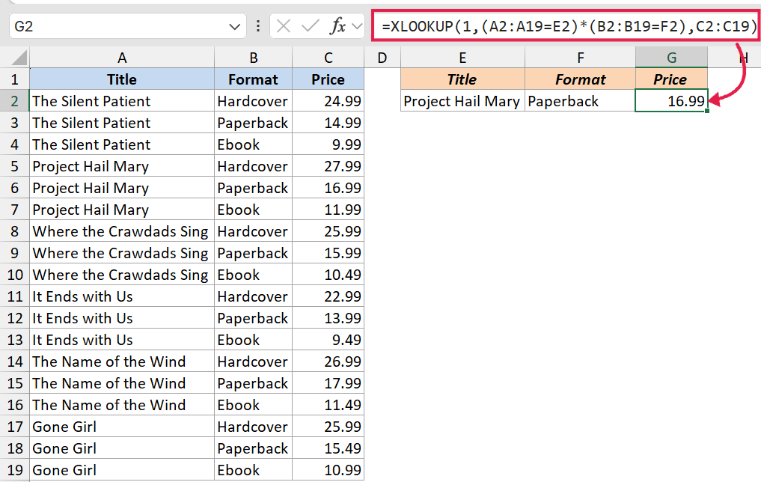761x482 pixels.
Task: Select row 10 header
Action: click(14, 275)
